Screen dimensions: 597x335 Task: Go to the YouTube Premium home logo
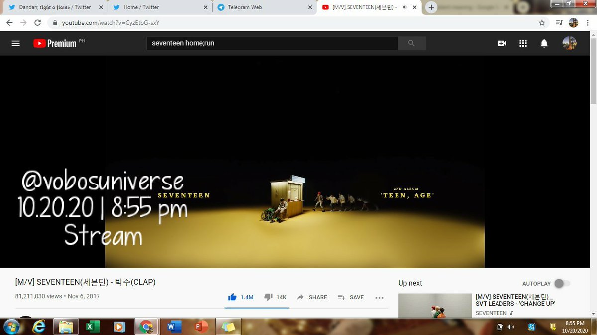(55, 43)
